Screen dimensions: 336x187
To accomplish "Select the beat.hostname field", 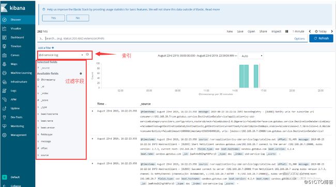I will [x=49, y=114].
